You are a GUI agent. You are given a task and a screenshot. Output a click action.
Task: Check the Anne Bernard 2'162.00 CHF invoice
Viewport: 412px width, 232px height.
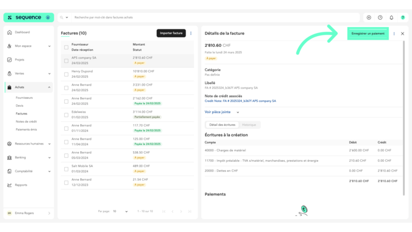66,101
